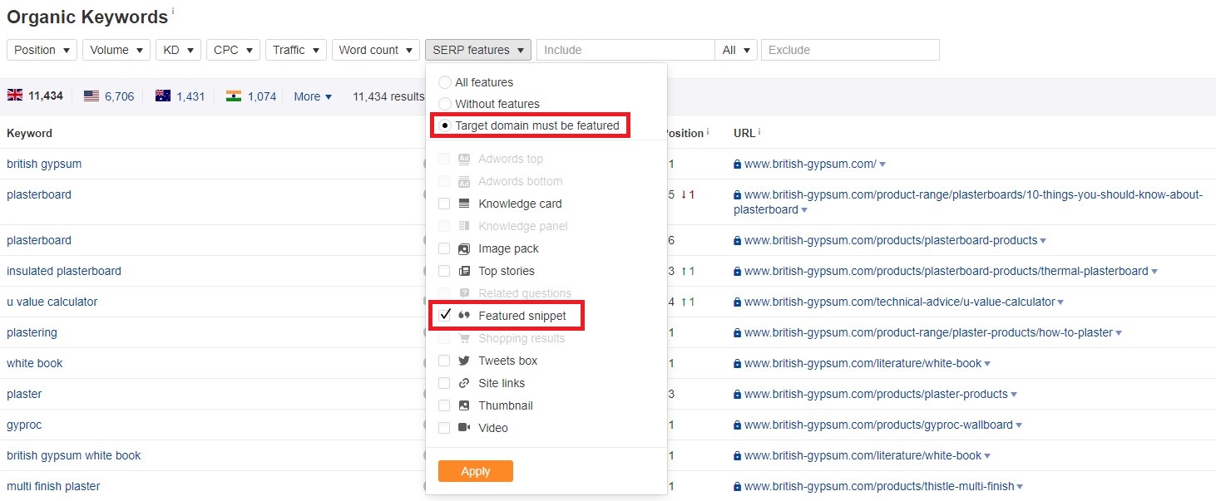Click the info icon next to Organic Keywords
Viewport: 1216px width, 501px height.
click(x=172, y=9)
